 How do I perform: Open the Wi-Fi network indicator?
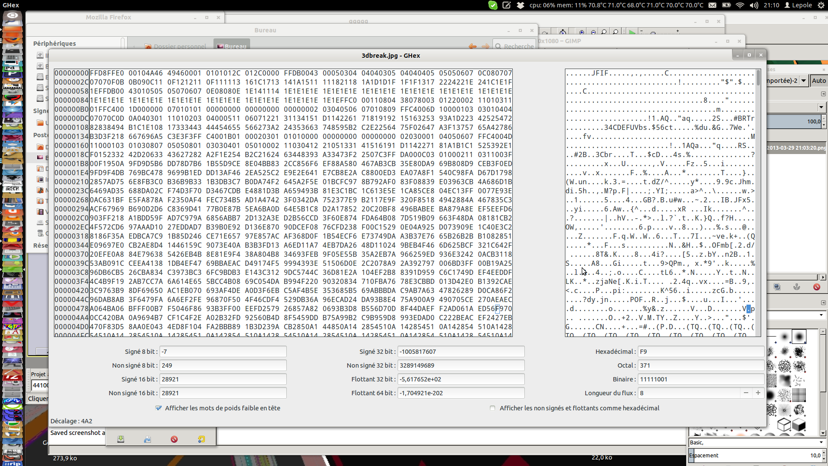740,5
